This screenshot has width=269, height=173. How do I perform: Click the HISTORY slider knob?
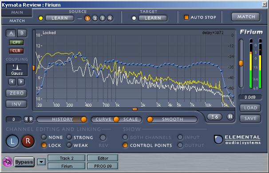click(x=84, y=119)
